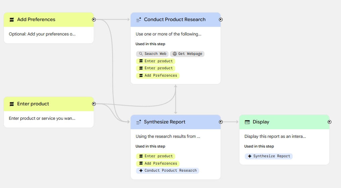Click the Display node output icon
341x188 pixels.
coord(247,122)
